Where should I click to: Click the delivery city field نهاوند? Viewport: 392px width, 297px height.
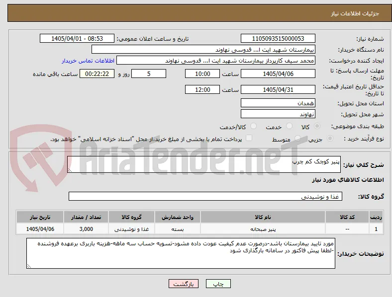point(278,114)
